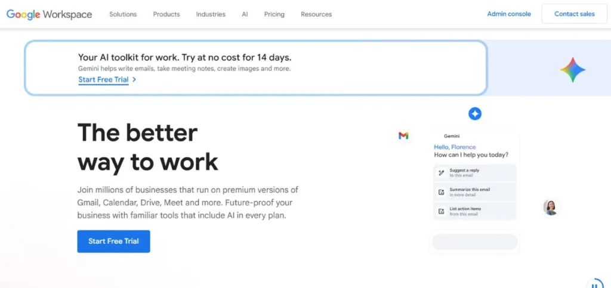Click the "Gemini helps write emails" banner description
The image size is (611, 288).
point(184,69)
